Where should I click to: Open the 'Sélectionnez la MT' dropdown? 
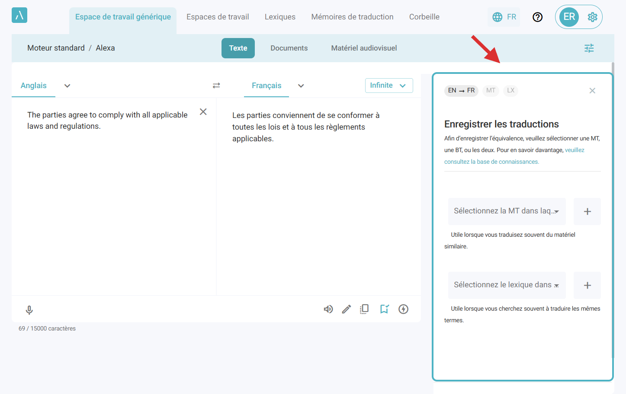click(x=507, y=211)
